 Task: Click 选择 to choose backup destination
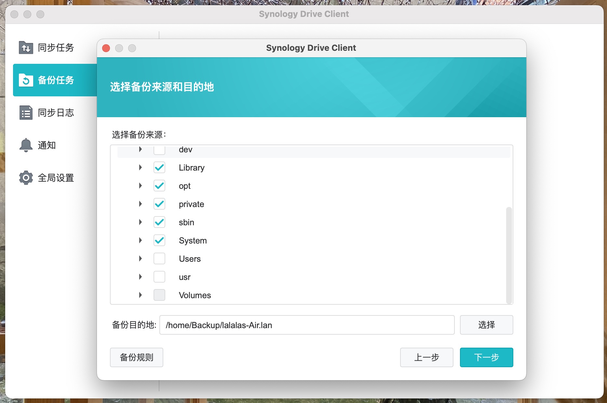click(x=486, y=325)
